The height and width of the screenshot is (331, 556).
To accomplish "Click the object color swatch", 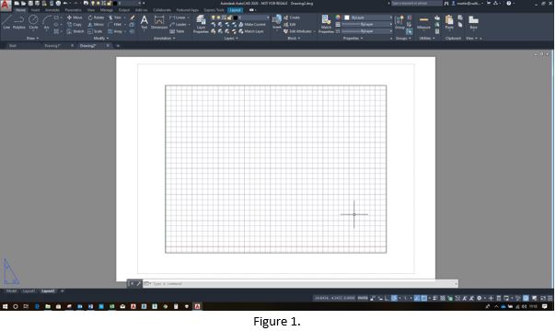I will click(x=347, y=17).
